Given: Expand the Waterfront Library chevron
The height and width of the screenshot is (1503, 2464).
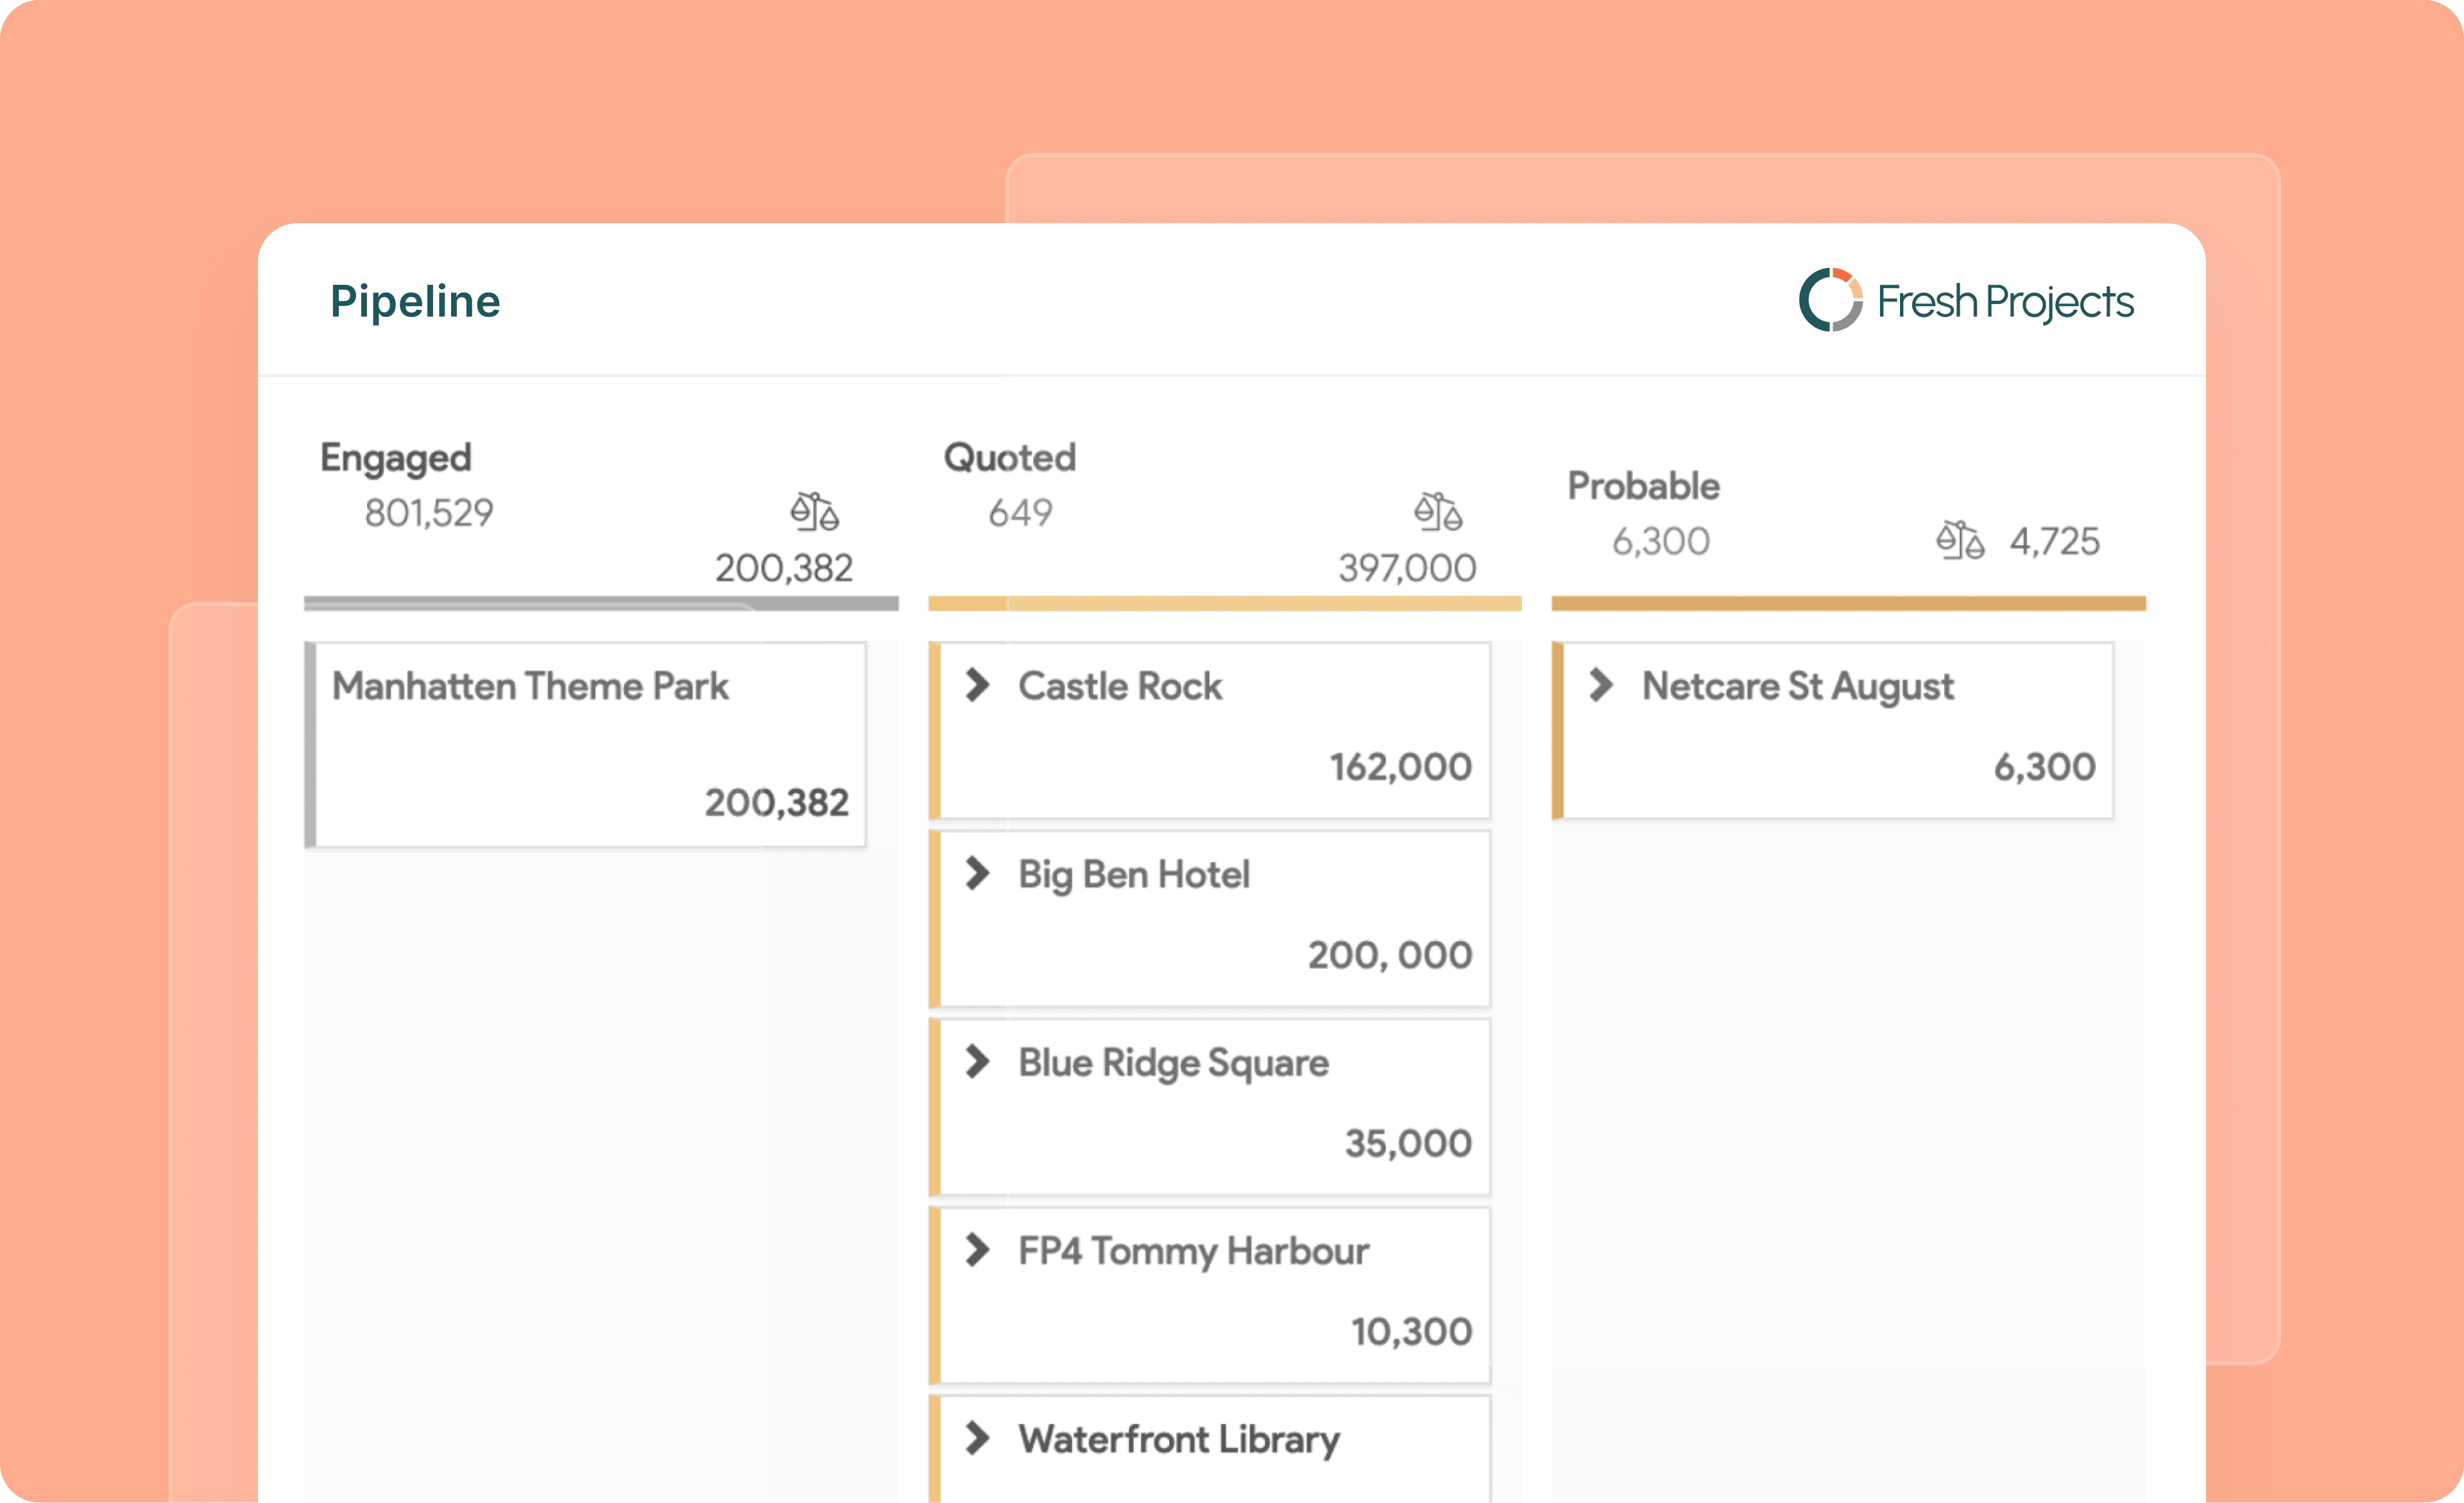Looking at the screenshot, I should tap(977, 1438).
